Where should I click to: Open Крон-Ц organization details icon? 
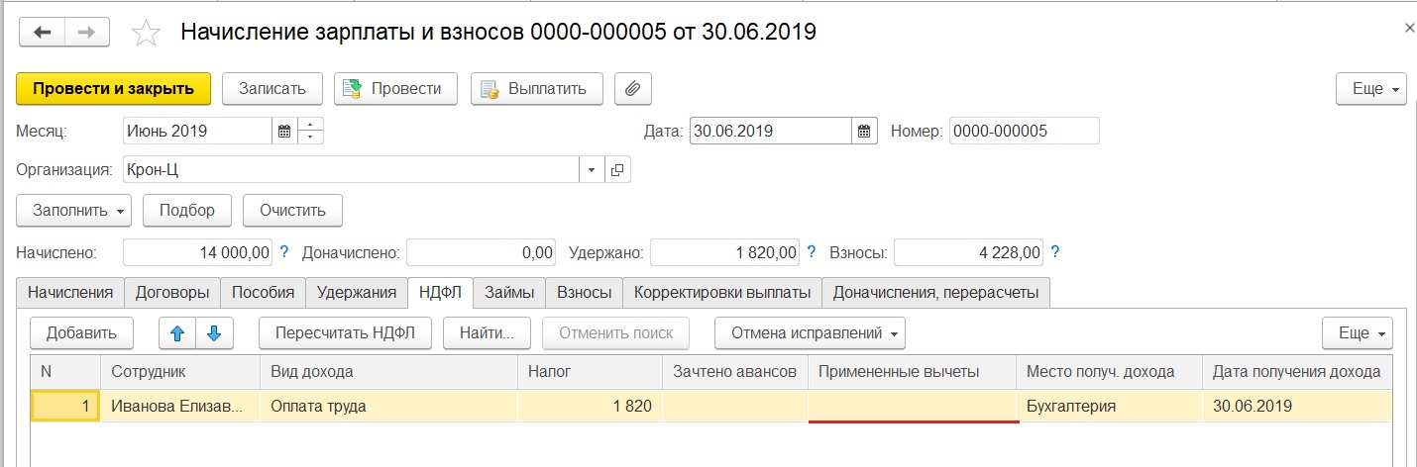[617, 170]
